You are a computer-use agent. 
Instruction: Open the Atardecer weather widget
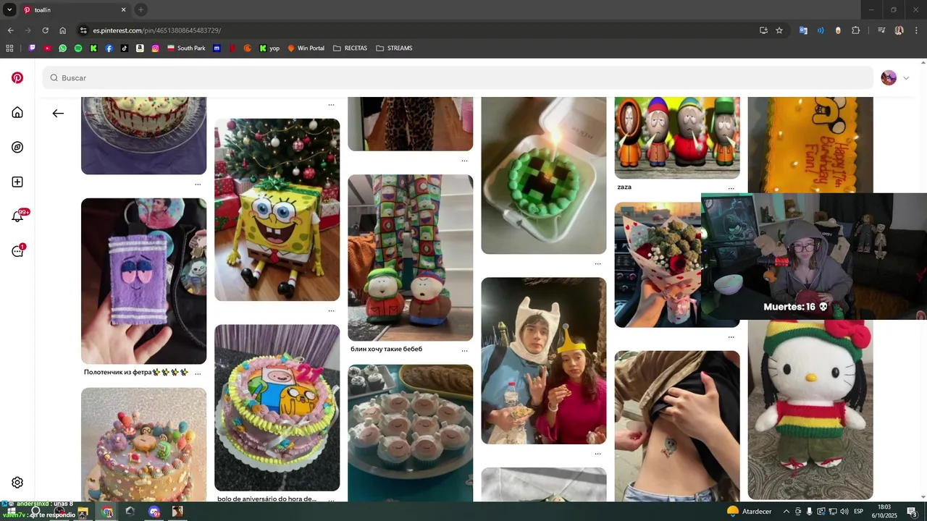[x=750, y=512]
